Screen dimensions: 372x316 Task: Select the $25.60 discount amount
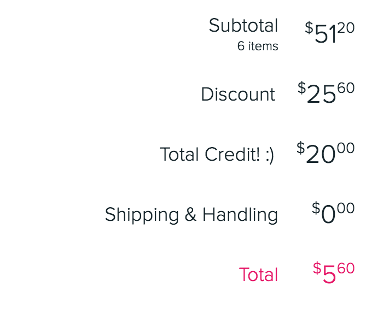(326, 92)
